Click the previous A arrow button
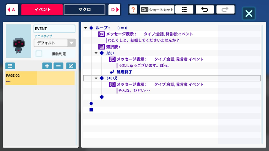 [x=12, y=10]
